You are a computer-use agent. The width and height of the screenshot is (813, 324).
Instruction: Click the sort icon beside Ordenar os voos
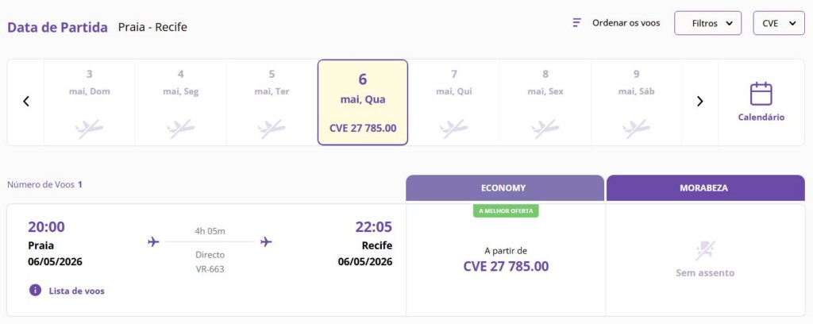(577, 23)
